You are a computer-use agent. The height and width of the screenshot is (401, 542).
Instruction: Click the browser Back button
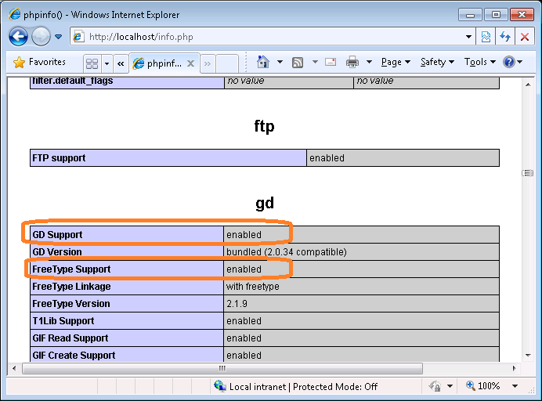[19, 36]
